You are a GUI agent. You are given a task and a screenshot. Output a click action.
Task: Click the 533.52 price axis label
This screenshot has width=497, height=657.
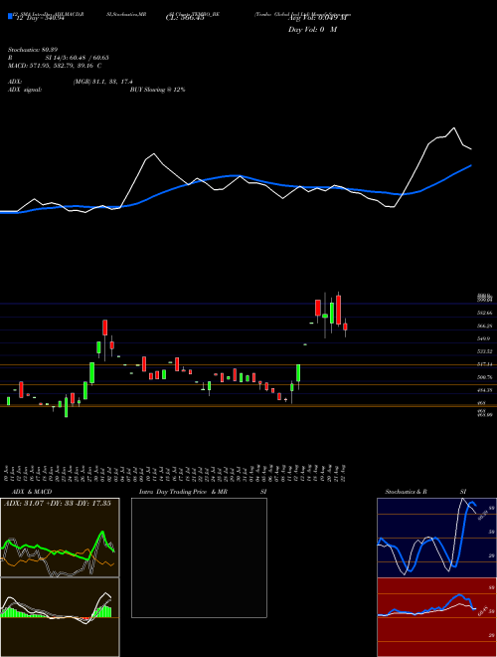tap(484, 351)
